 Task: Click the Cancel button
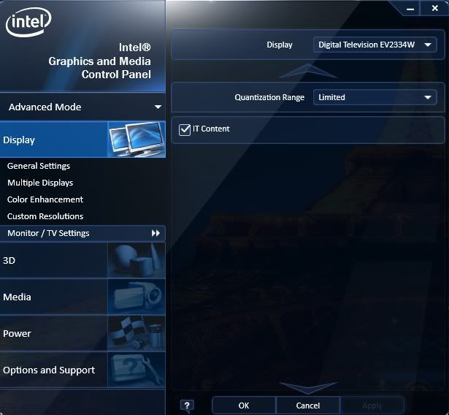tap(308, 406)
